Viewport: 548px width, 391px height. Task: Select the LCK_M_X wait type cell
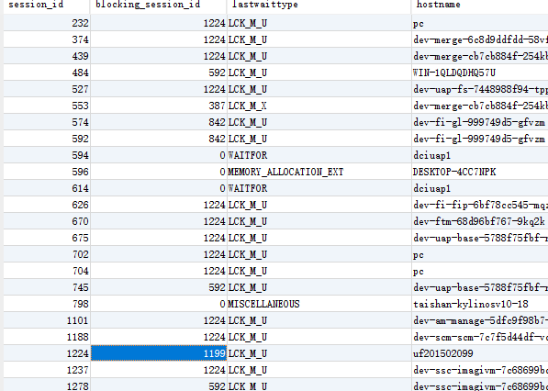coord(319,106)
